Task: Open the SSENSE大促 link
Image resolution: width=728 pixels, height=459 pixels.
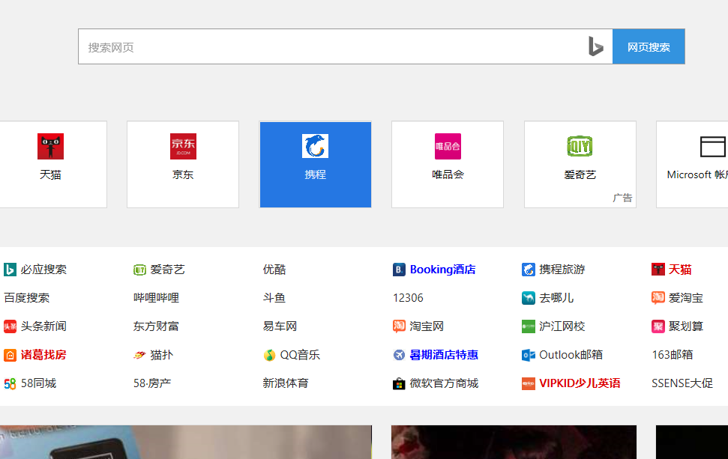Action: [x=682, y=383]
